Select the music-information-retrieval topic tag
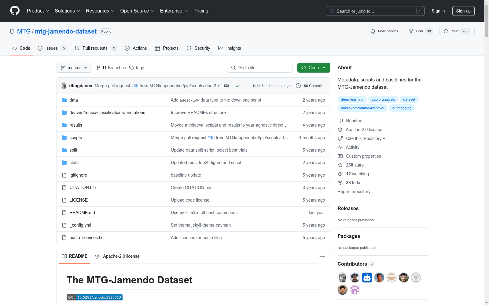This screenshot has height=305, width=489. (362, 108)
